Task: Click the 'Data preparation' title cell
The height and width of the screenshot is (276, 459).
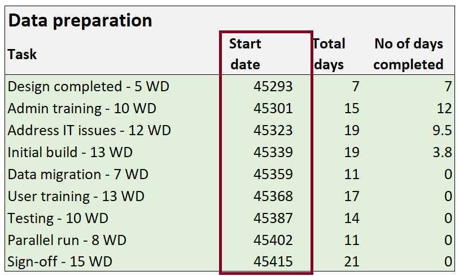Action: tap(80, 21)
